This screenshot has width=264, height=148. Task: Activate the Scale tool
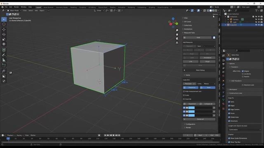click(4, 39)
